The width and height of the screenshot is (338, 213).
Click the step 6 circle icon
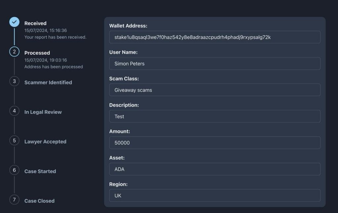(14, 170)
